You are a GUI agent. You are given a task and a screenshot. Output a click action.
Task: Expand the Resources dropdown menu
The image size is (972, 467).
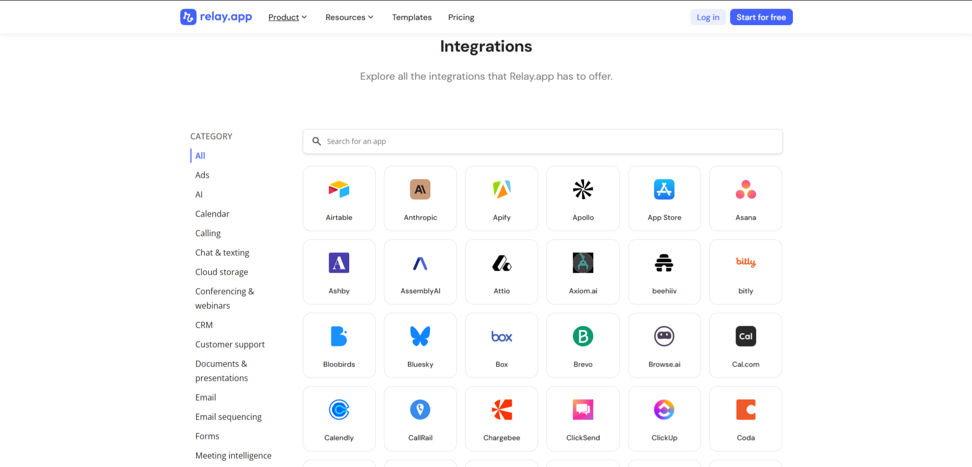(349, 17)
